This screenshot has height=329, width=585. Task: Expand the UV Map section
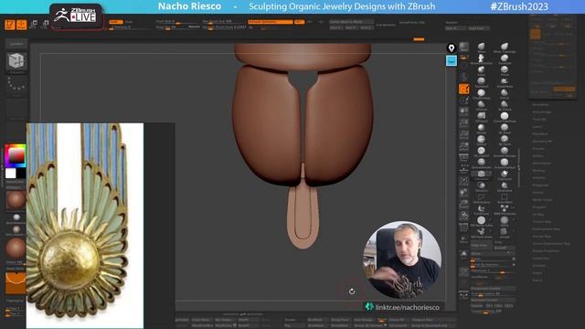click(x=537, y=214)
